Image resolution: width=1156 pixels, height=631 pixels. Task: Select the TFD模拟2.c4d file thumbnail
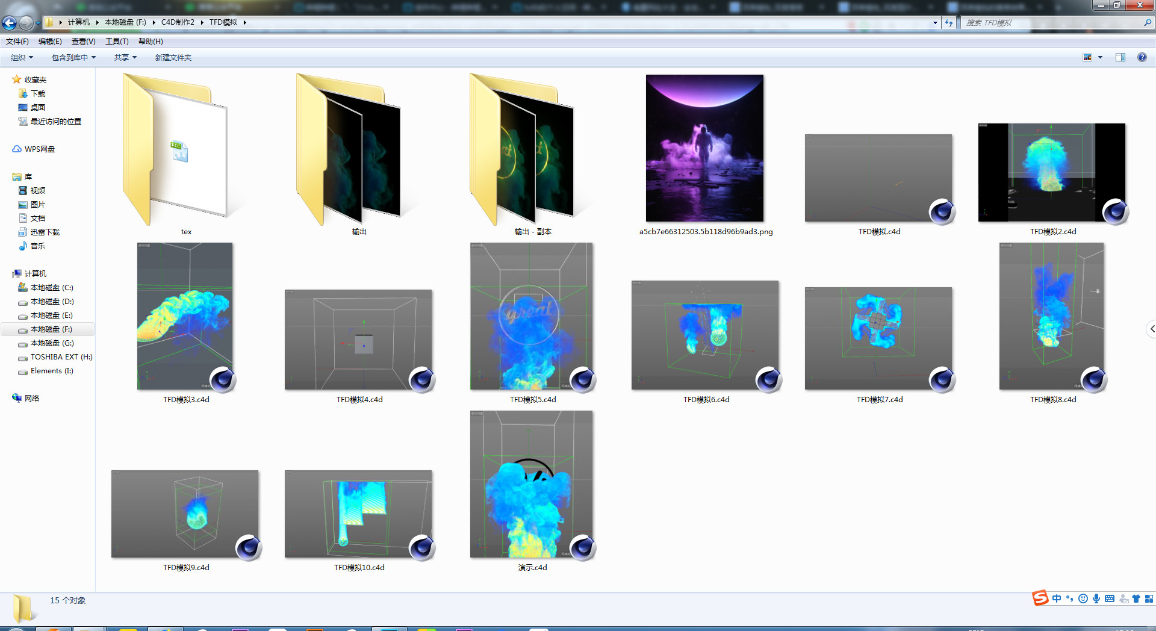tap(1052, 173)
